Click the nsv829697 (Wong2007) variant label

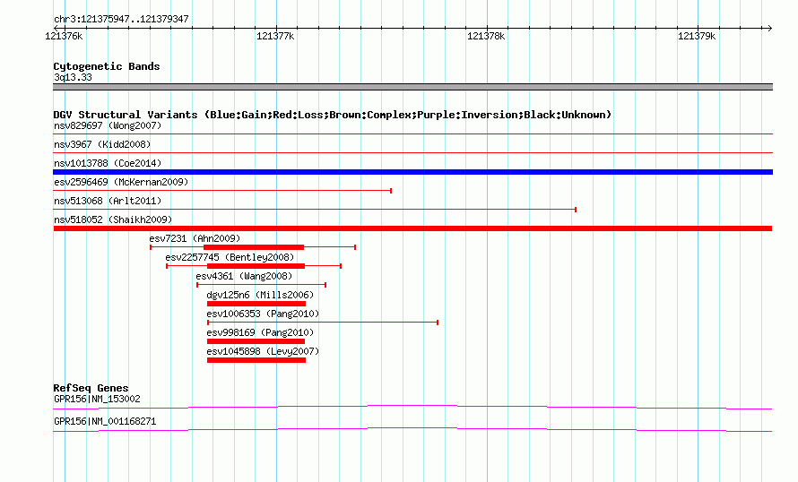[108, 125]
